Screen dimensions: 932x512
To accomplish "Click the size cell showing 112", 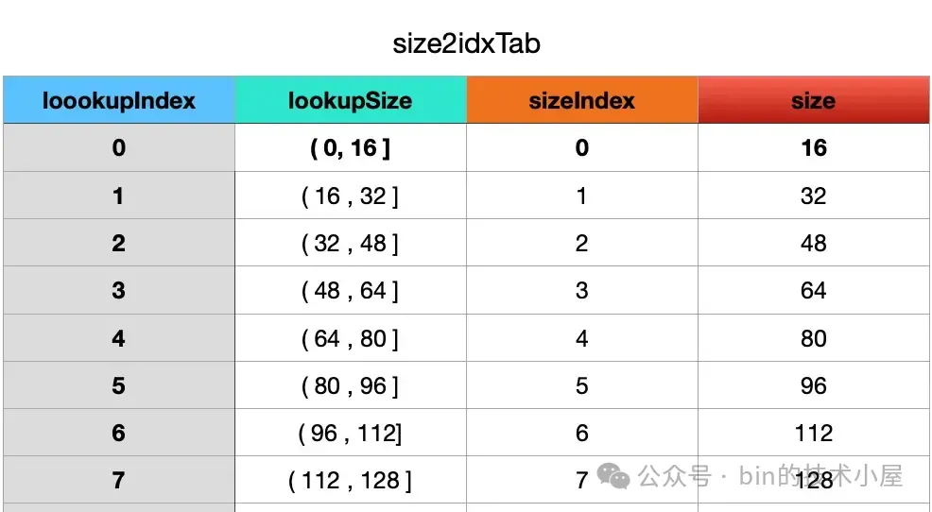I will tap(813, 434).
